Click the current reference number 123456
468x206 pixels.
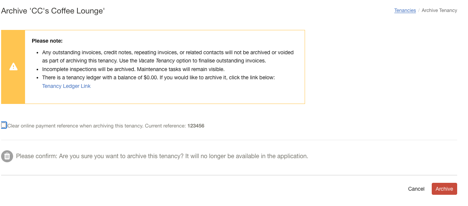click(196, 126)
